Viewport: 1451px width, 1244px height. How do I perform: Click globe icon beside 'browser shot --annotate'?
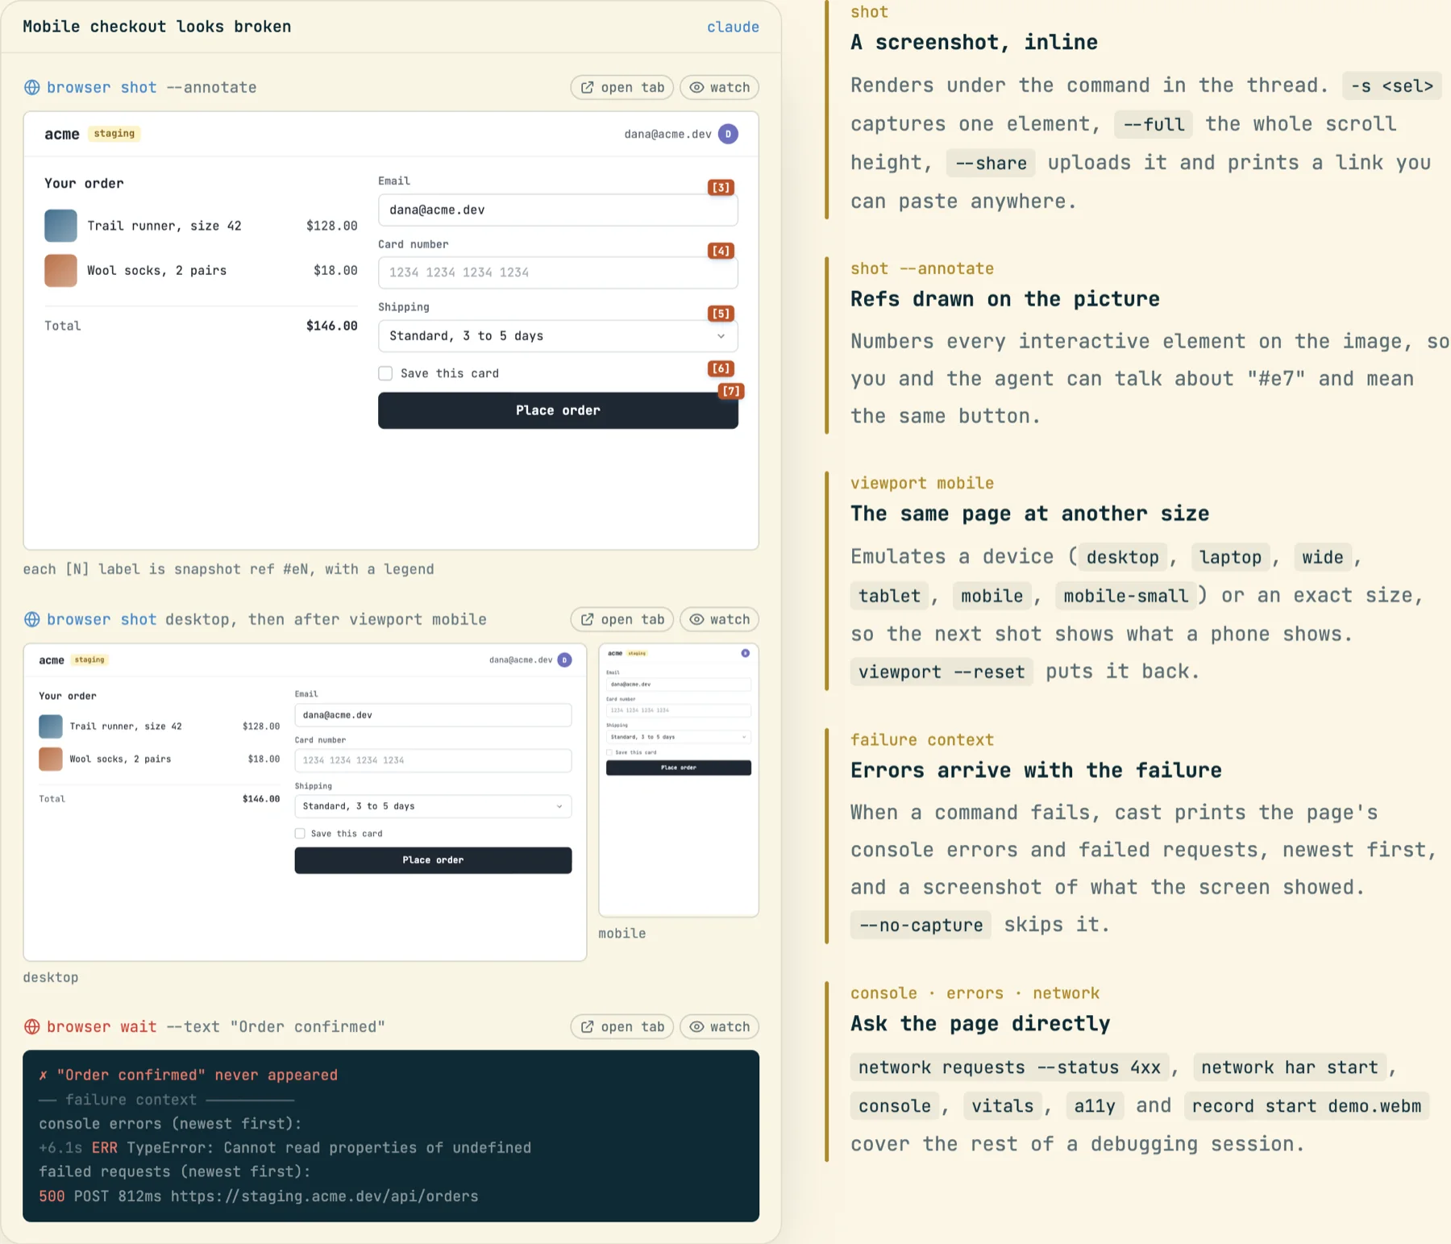pos(31,87)
